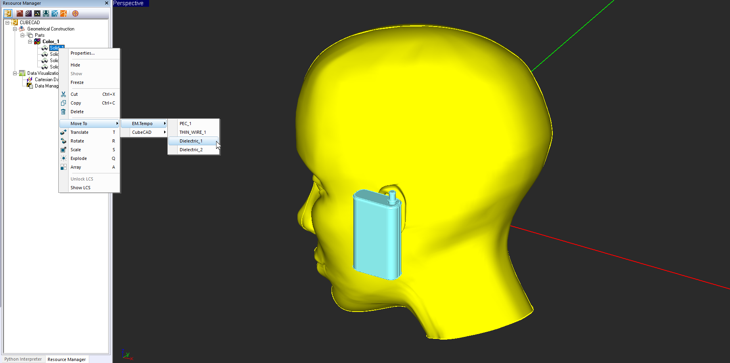The image size is (730, 363).
Task: Collapse the Parts tree node
Action: click(x=22, y=35)
